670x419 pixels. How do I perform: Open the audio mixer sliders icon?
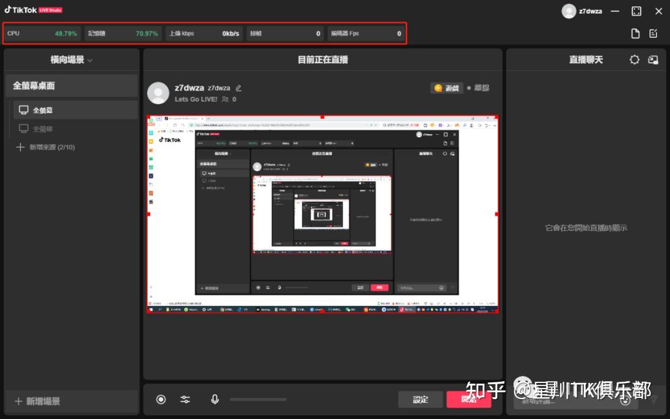pos(185,399)
